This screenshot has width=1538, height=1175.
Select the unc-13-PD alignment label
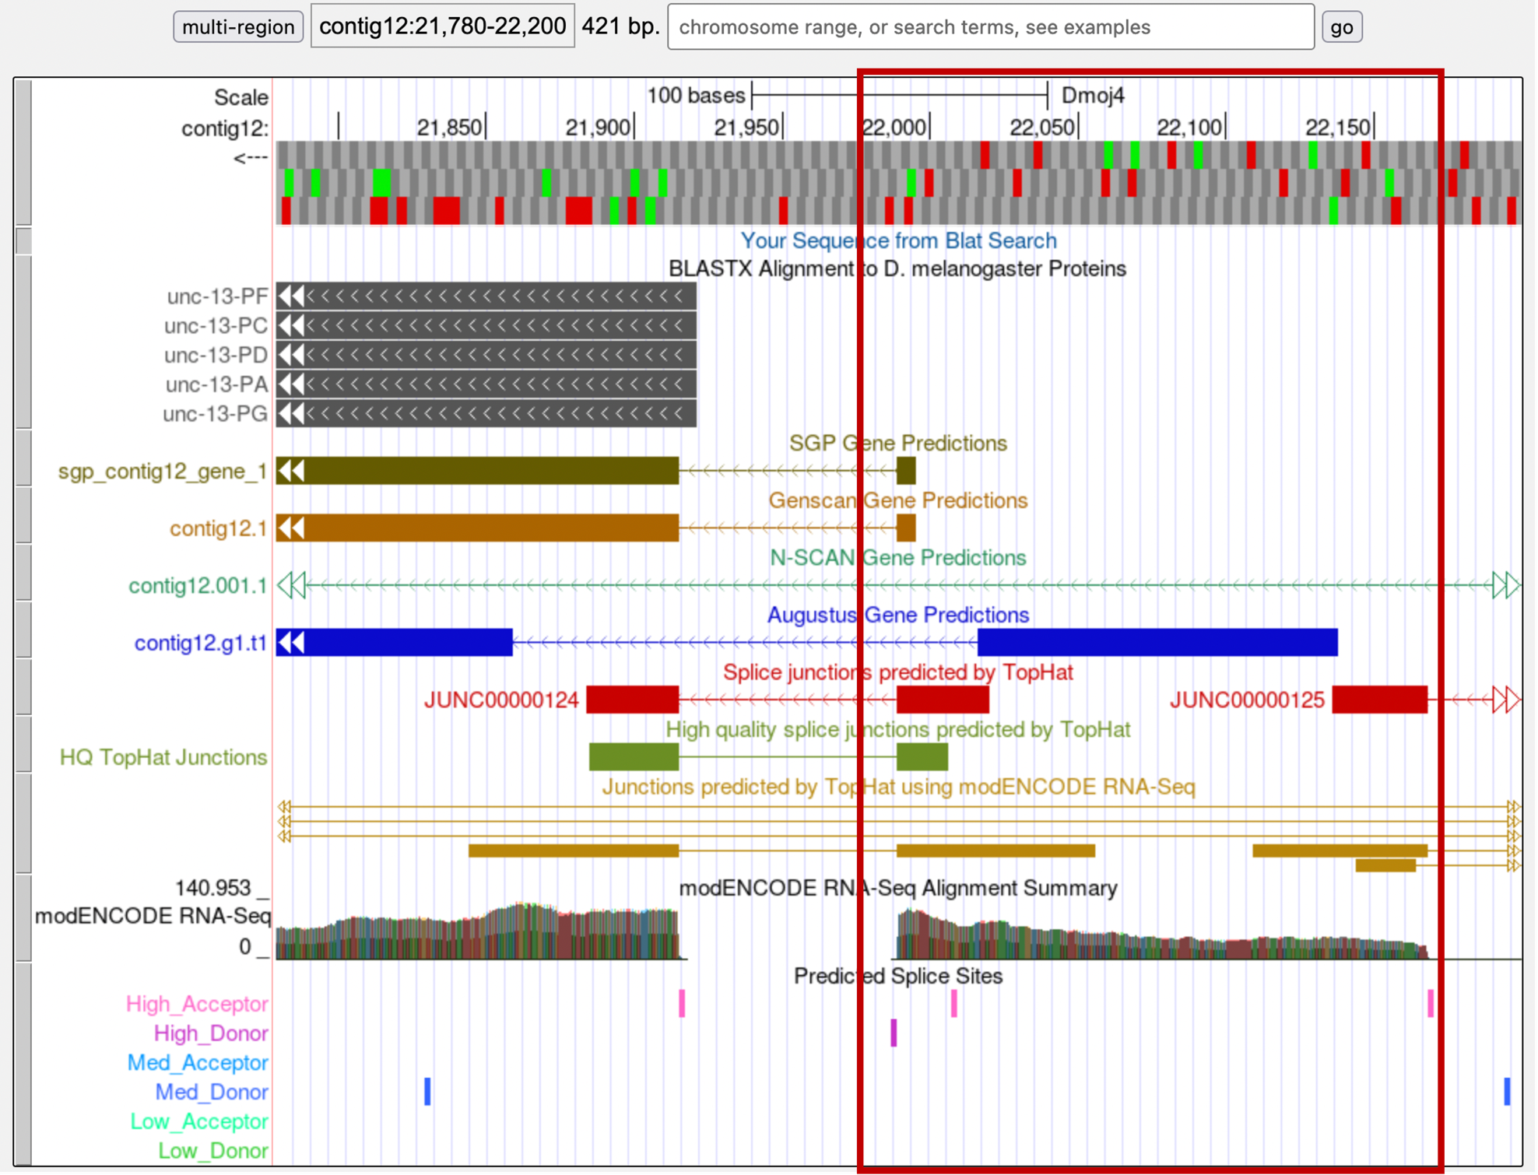tap(216, 356)
